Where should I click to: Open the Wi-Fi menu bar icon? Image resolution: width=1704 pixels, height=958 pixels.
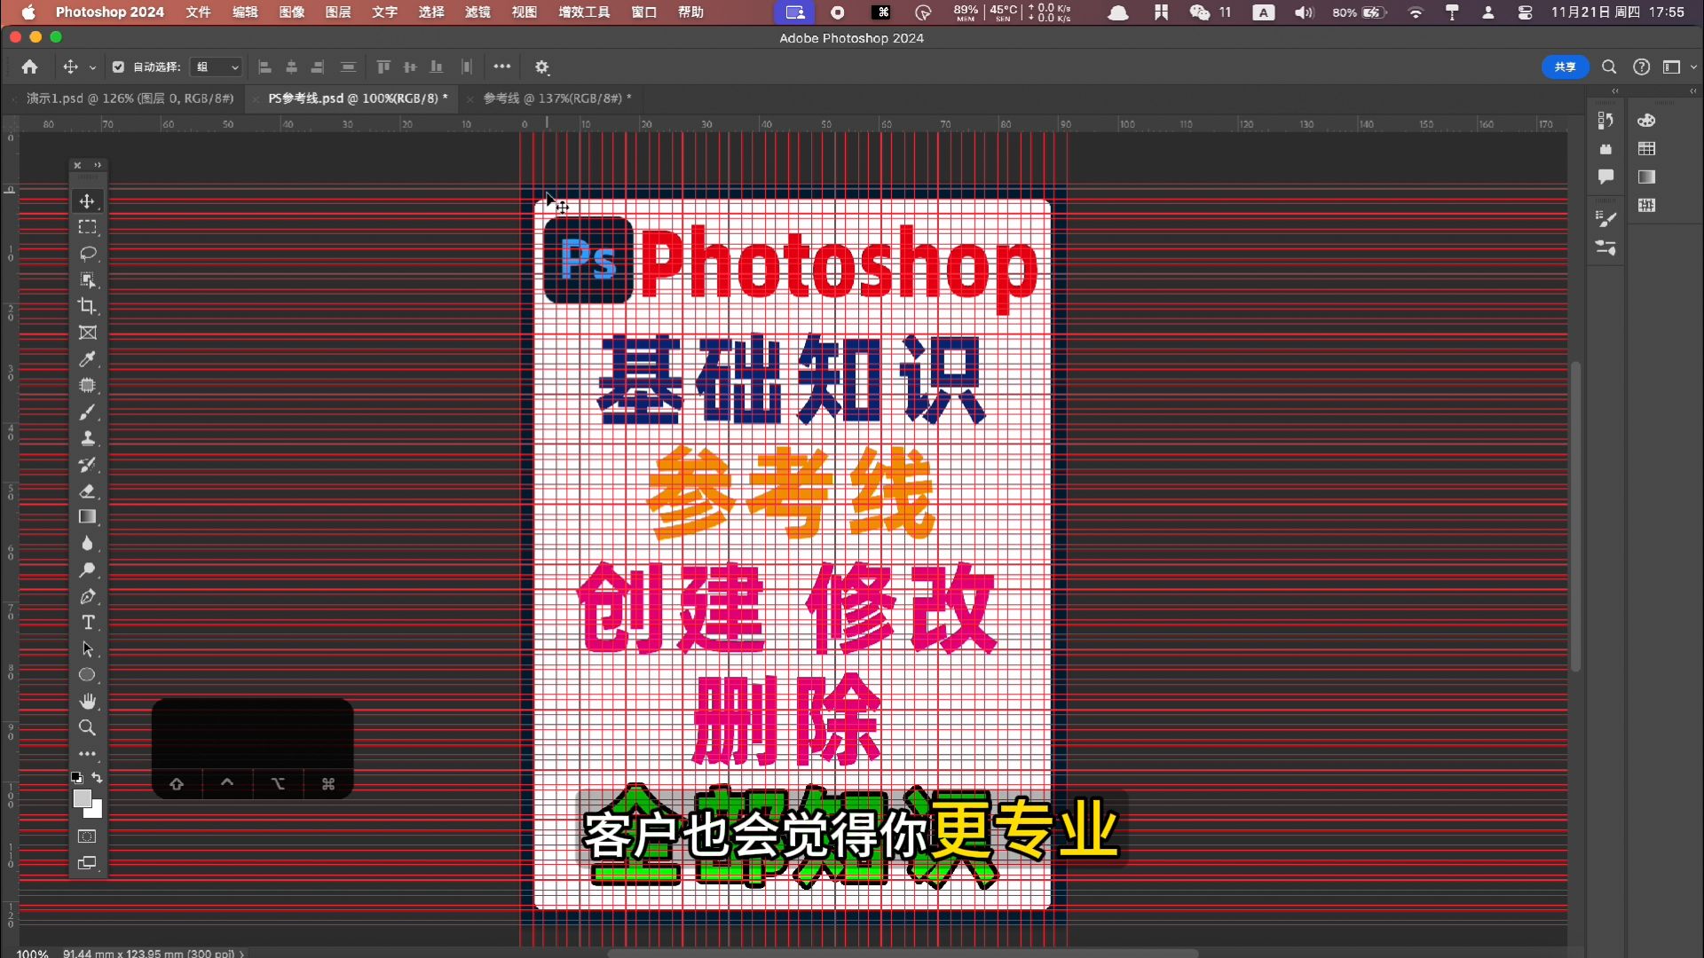(1416, 12)
